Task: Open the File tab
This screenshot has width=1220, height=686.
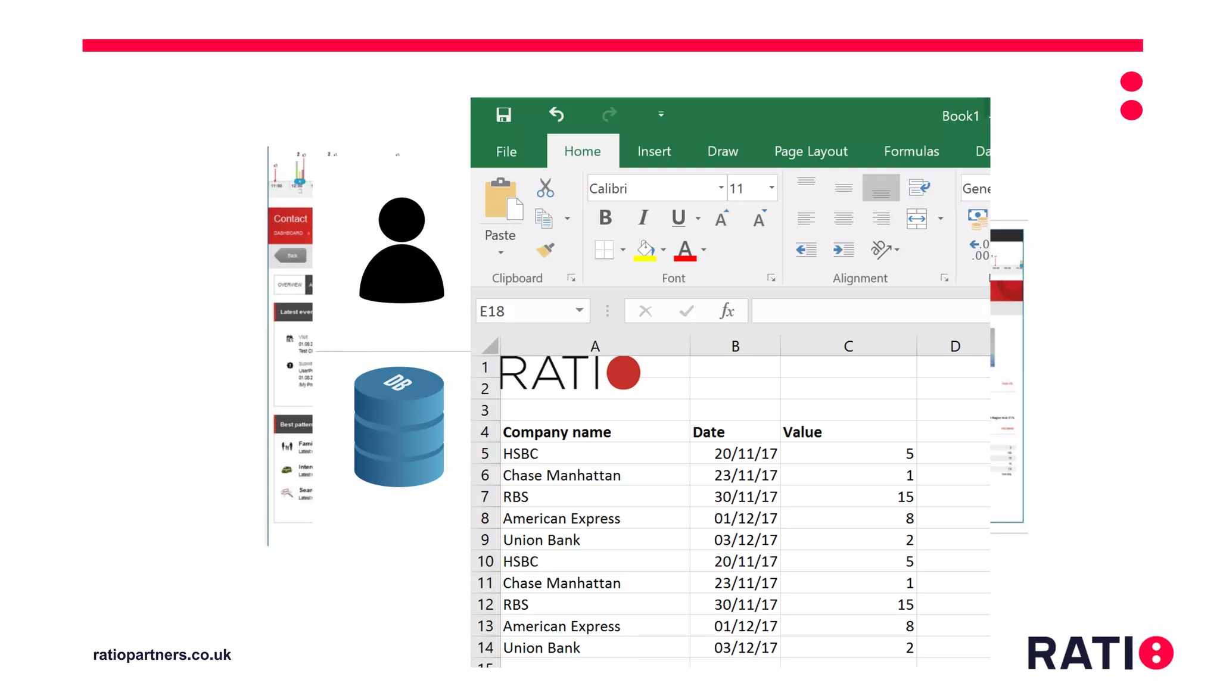Action: 506,151
